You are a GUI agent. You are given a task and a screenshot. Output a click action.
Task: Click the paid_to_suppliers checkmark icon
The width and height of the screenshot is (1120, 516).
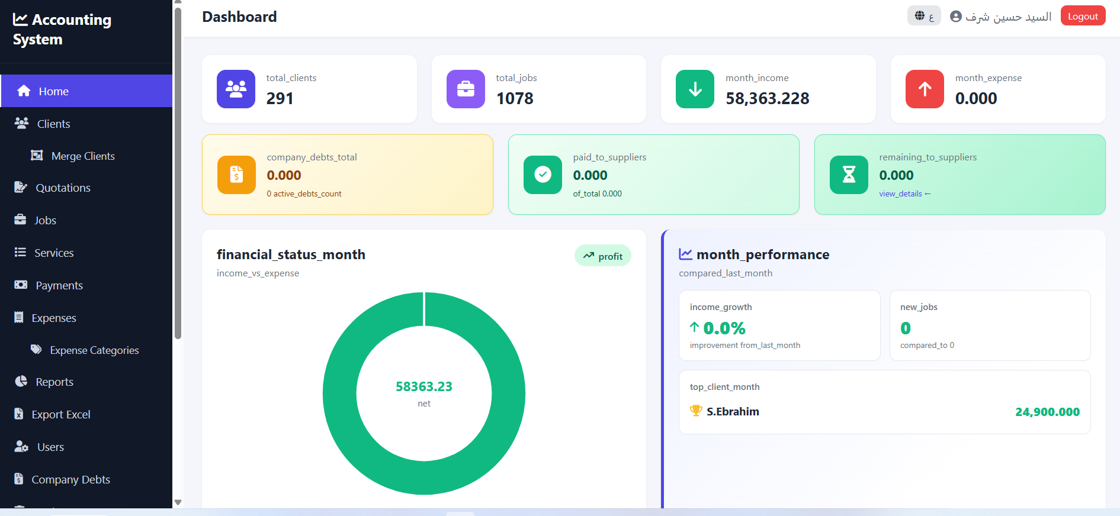pyautogui.click(x=543, y=175)
